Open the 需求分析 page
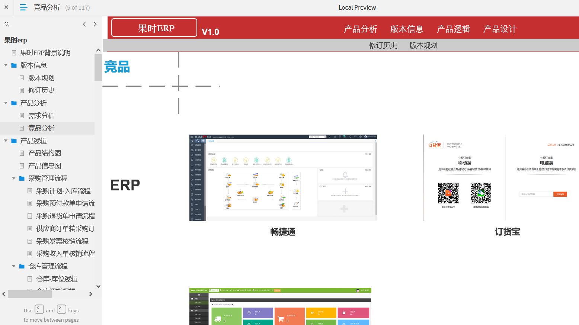 [x=41, y=116]
